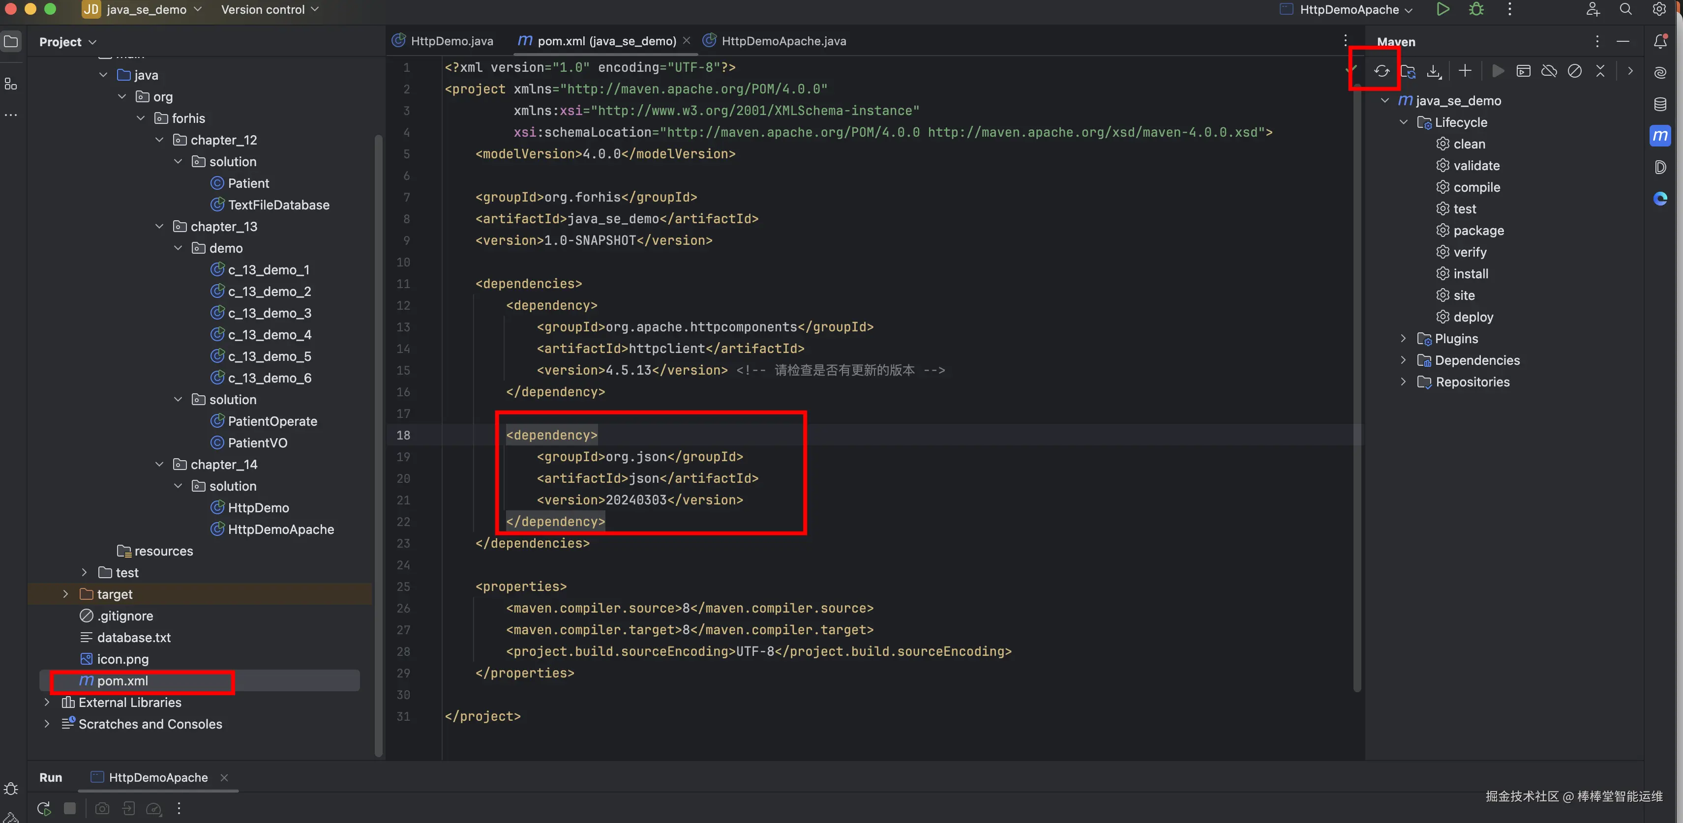The height and width of the screenshot is (823, 1683).
Task: Expand the Dependencies node in Maven
Action: (x=1403, y=360)
